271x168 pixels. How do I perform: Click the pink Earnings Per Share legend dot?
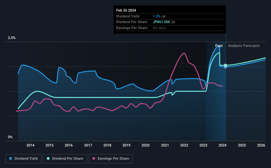tap(94, 158)
